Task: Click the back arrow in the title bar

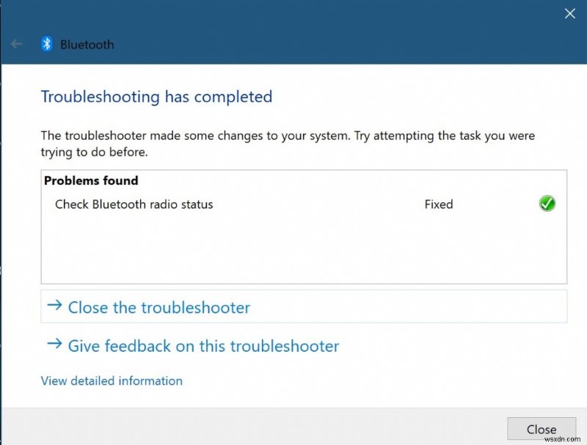Action: (x=16, y=44)
